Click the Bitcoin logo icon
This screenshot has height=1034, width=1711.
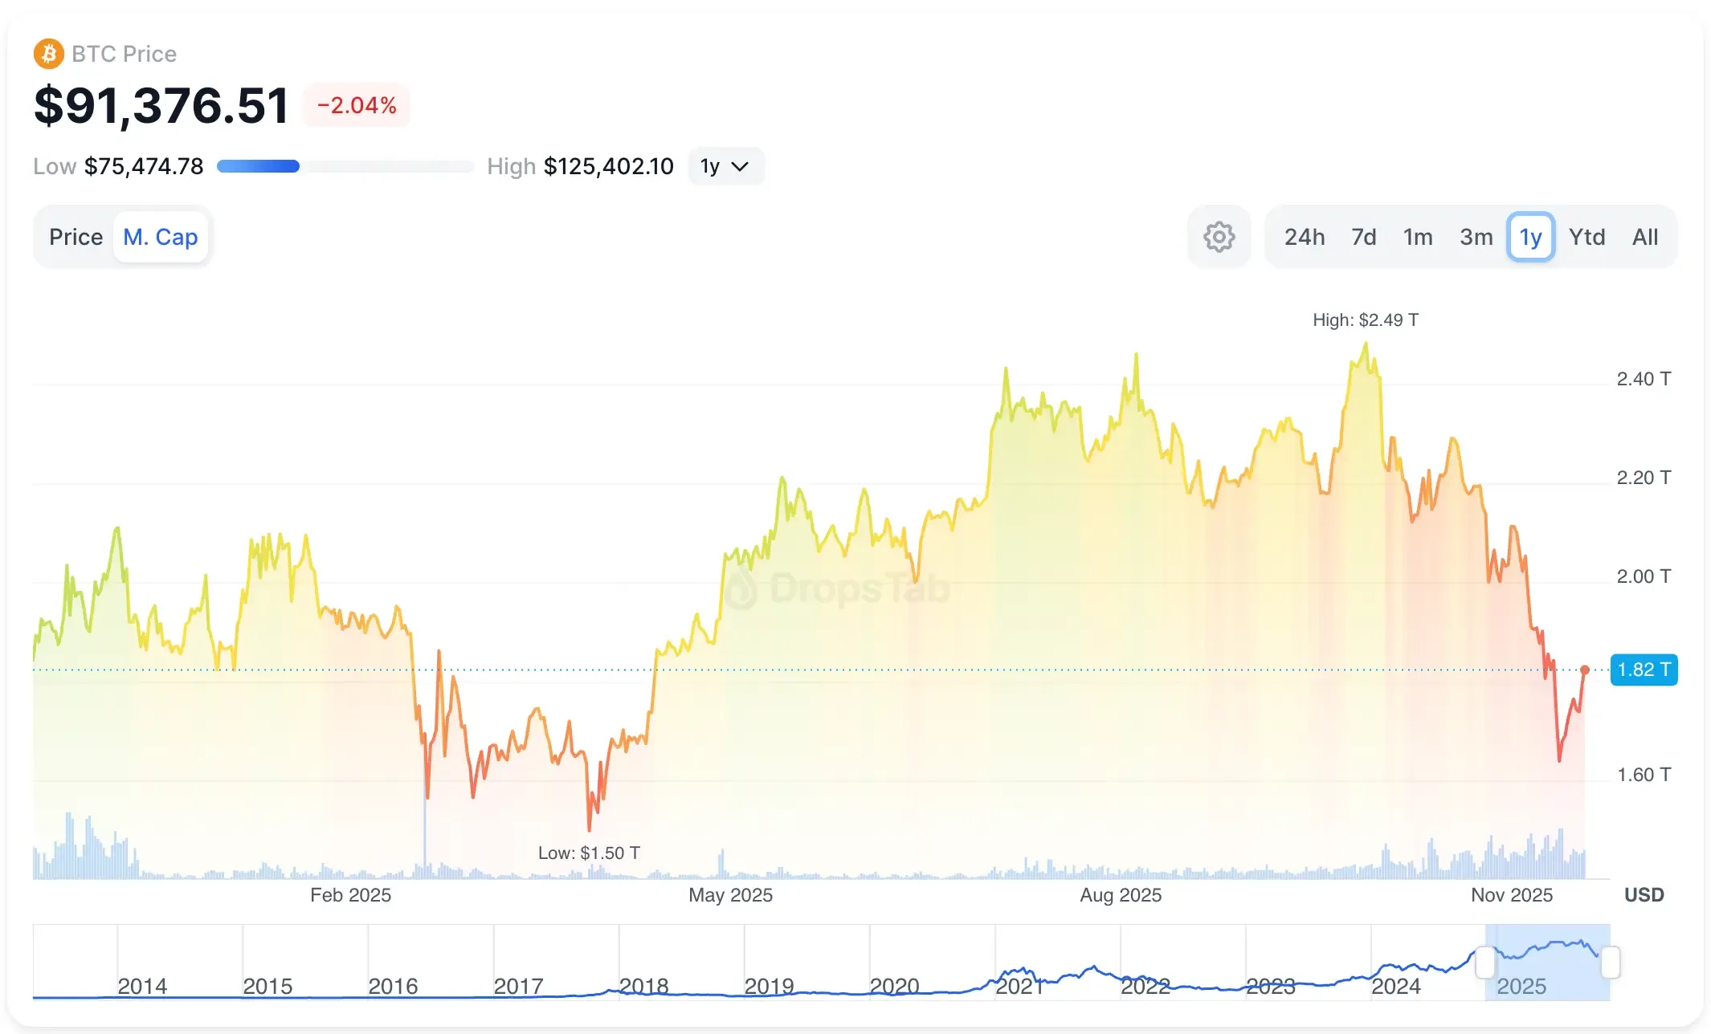(49, 53)
